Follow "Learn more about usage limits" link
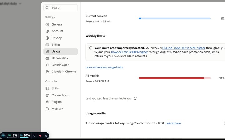 coord(104,67)
